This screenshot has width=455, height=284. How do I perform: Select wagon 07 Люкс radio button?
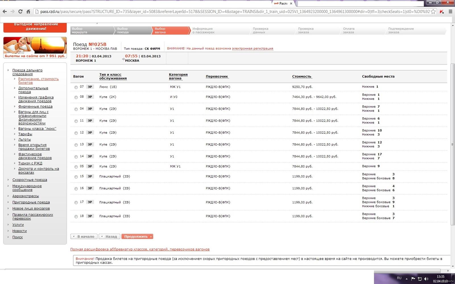pyautogui.click(x=76, y=87)
